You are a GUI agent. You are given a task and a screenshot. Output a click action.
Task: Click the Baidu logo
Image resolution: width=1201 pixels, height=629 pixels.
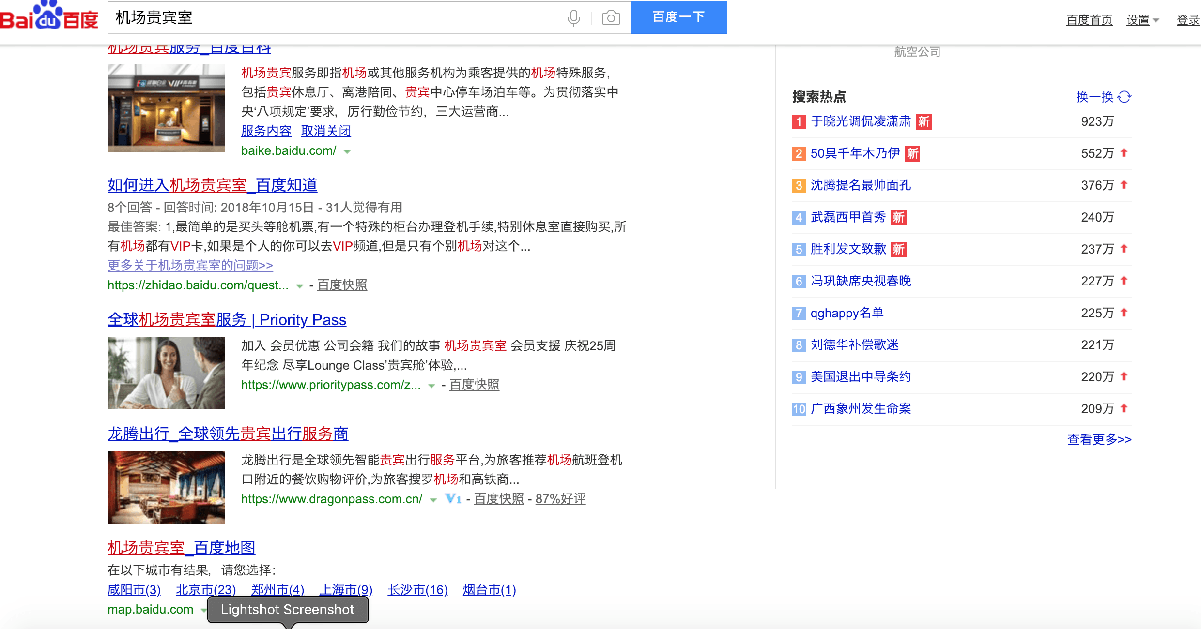point(49,15)
